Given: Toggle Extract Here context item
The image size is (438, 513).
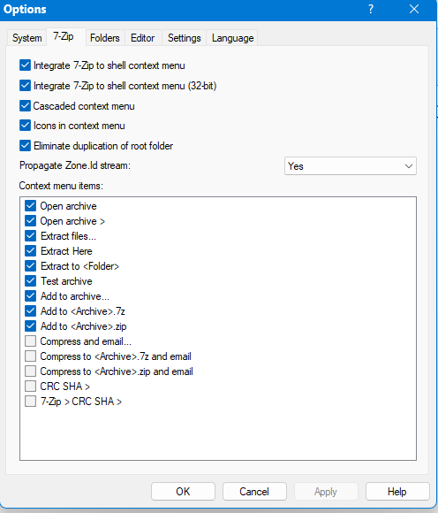Looking at the screenshot, I should [30, 251].
